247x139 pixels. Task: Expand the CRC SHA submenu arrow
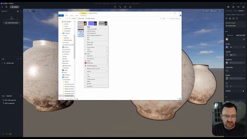pyautogui.click(x=107, y=51)
